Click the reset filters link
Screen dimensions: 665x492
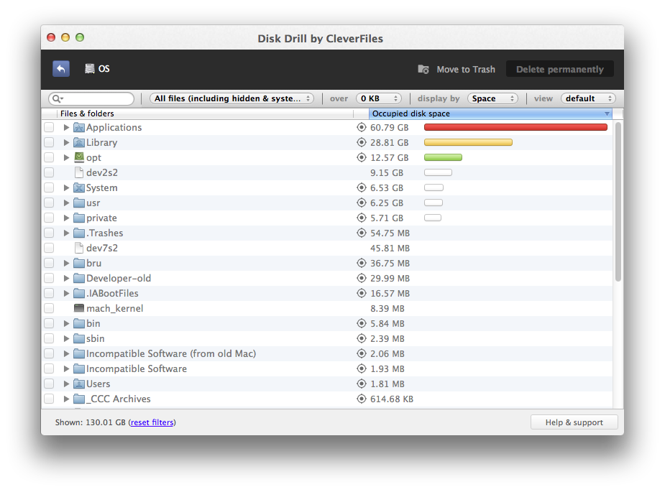152,422
